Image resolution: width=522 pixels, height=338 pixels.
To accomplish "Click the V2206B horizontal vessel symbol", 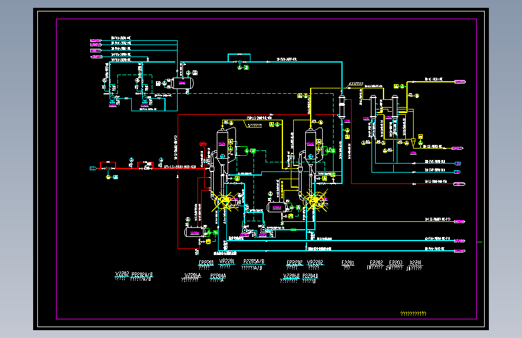I will (x=277, y=207).
